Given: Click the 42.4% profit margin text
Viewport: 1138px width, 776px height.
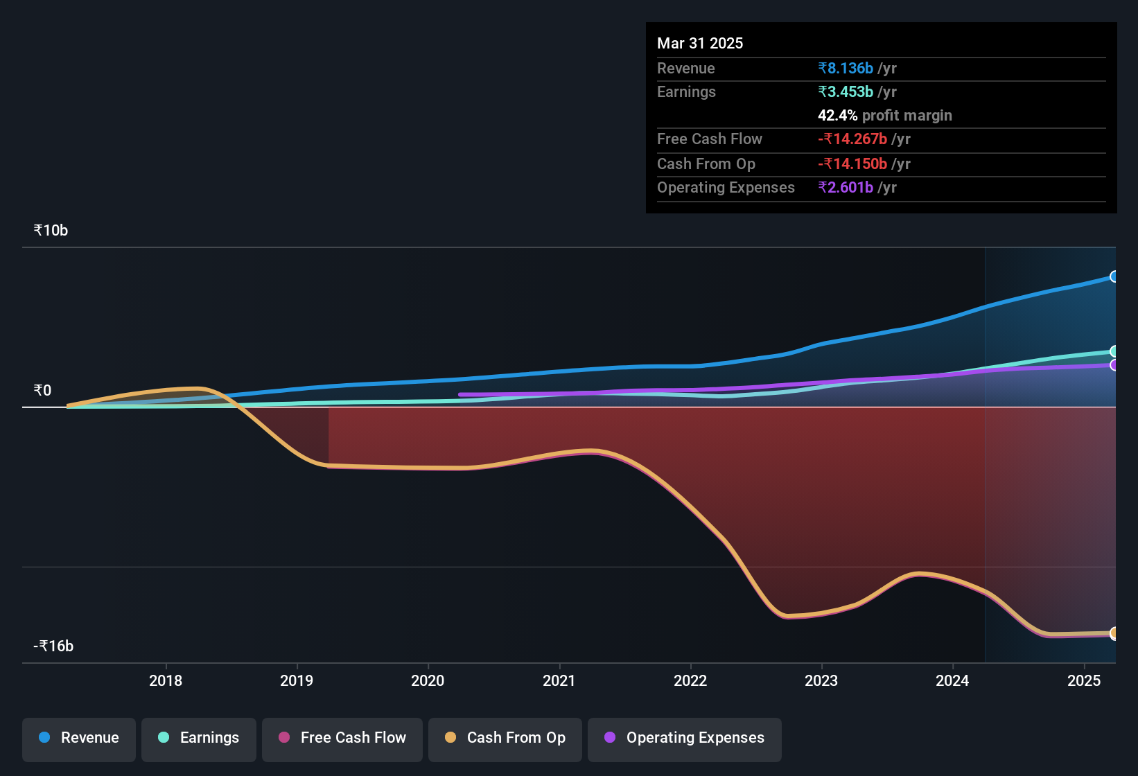Looking at the screenshot, I should 884,115.
